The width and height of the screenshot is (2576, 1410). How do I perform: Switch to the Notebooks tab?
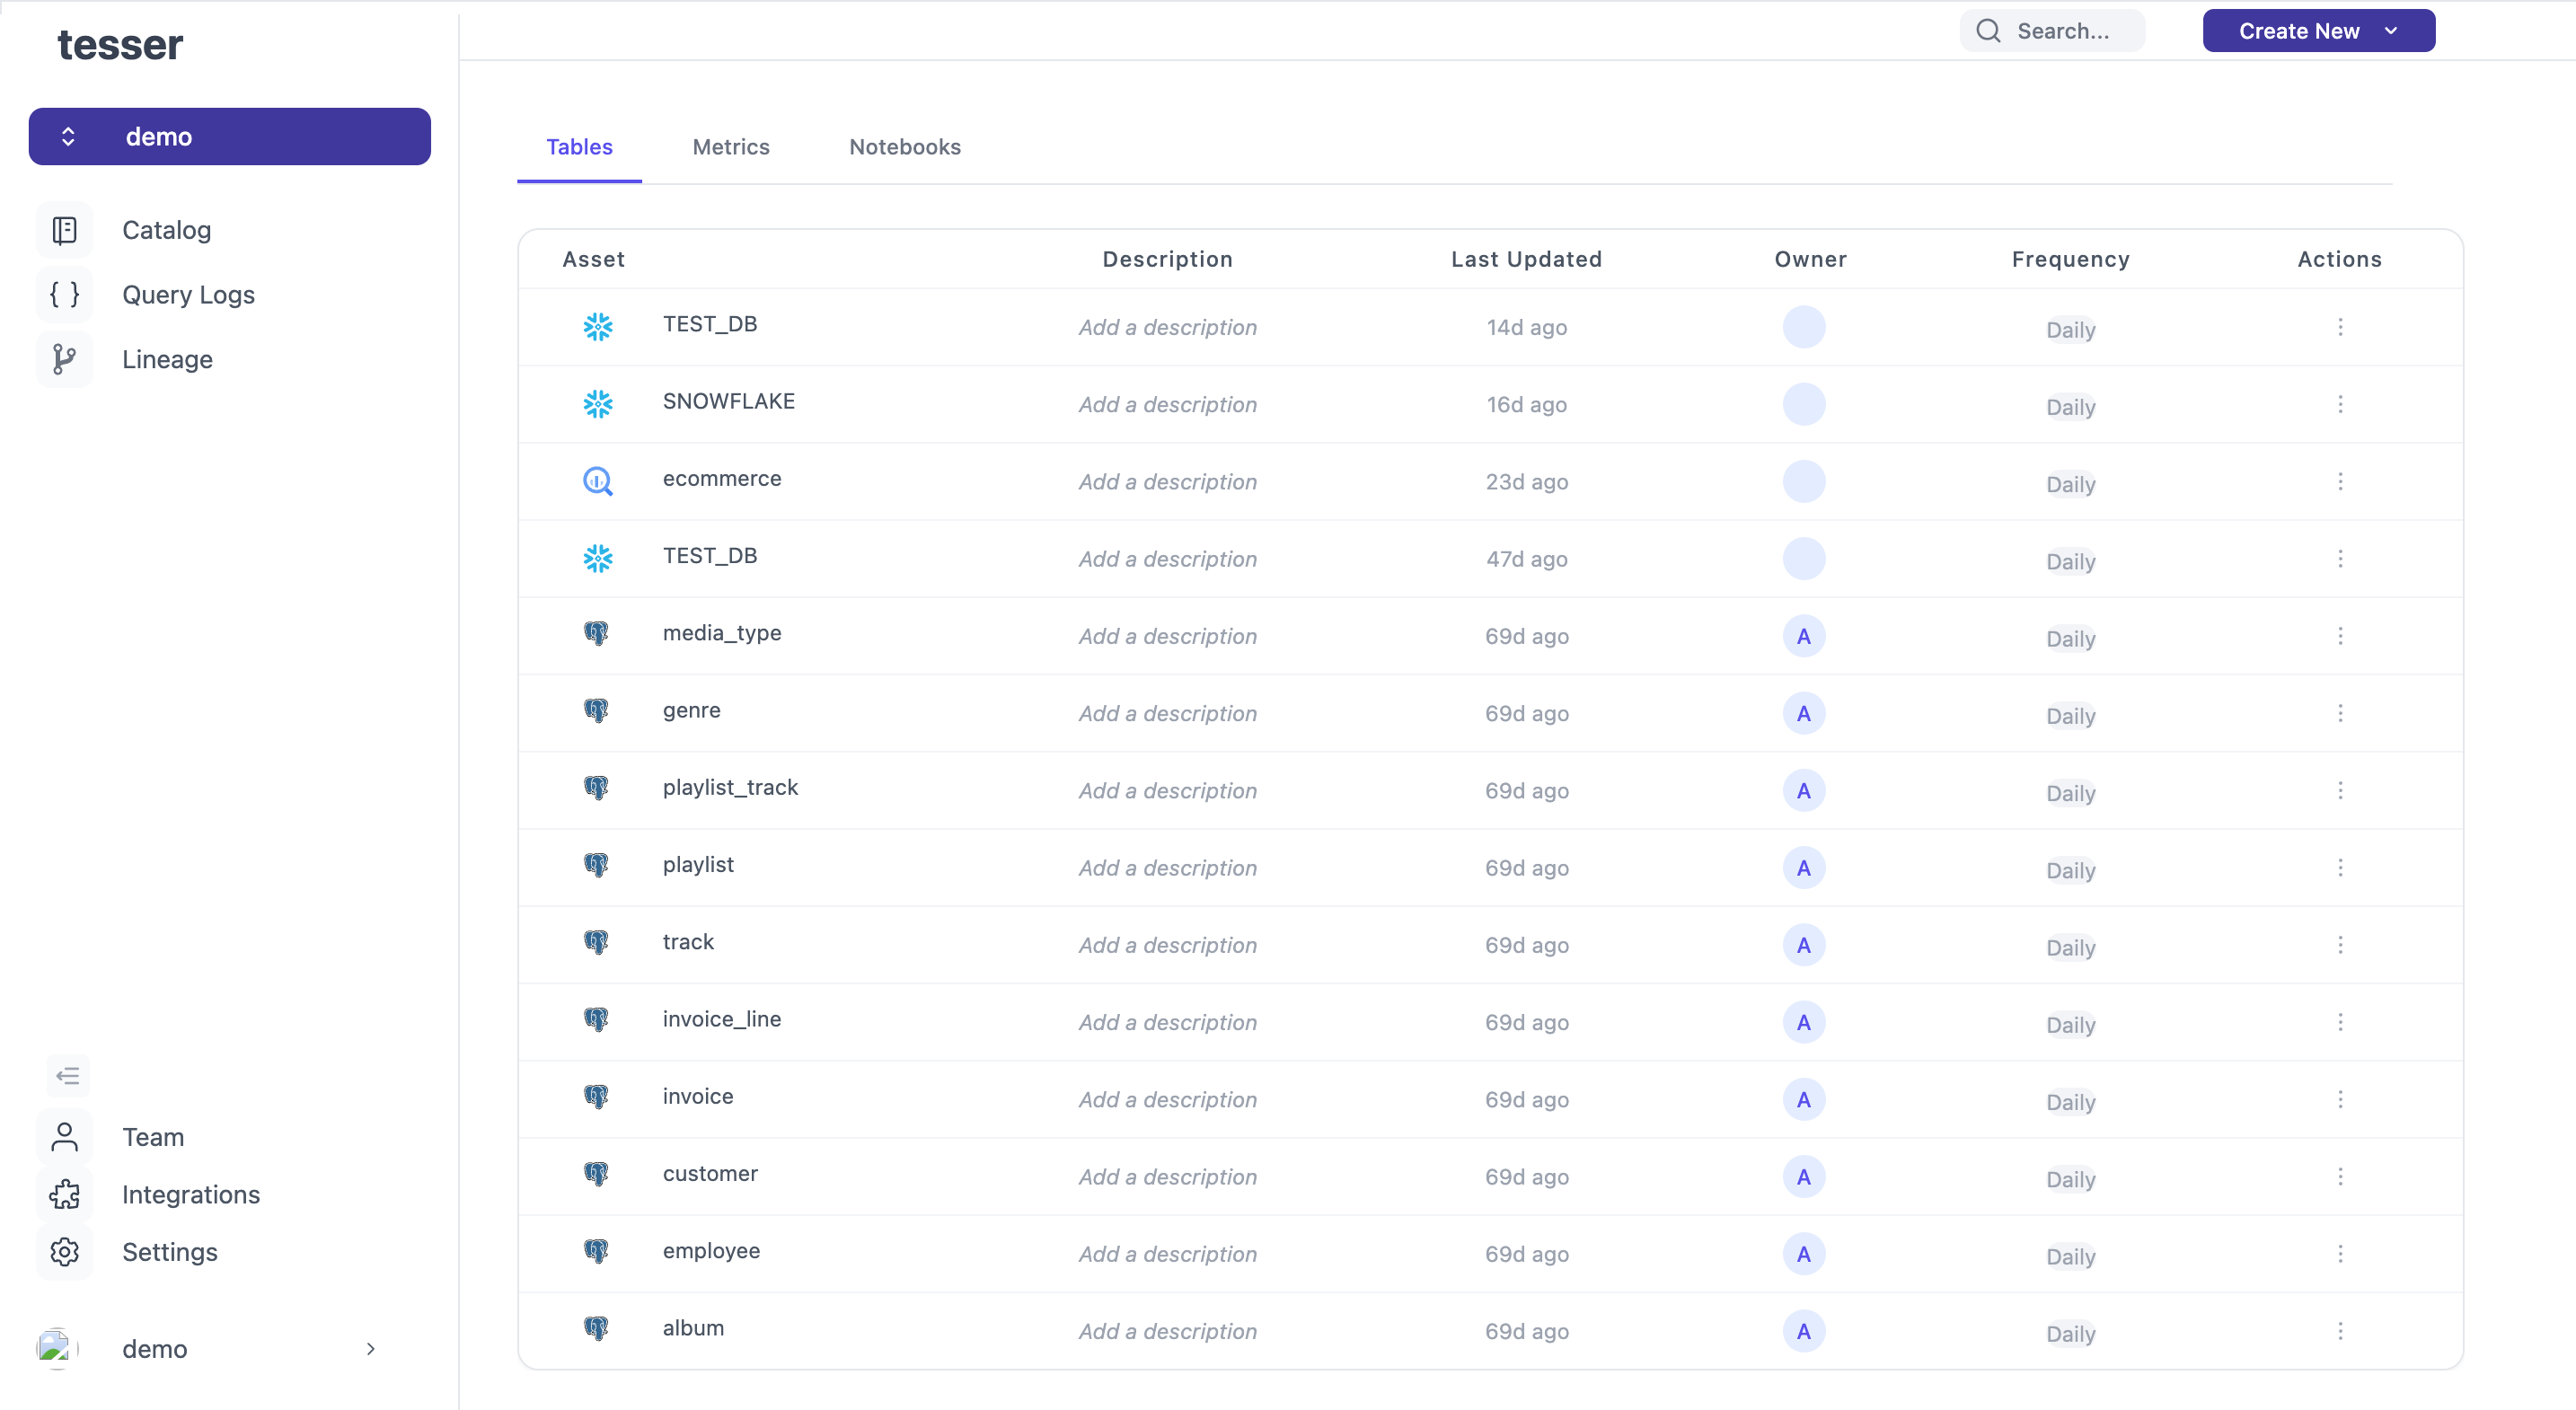(905, 147)
